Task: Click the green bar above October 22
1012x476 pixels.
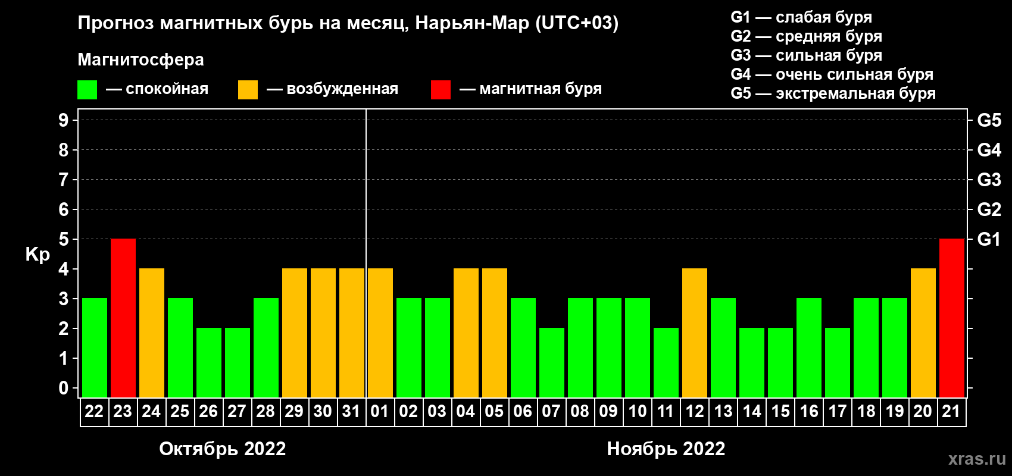Action: pyautogui.click(x=95, y=347)
